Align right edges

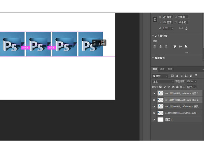166,46
